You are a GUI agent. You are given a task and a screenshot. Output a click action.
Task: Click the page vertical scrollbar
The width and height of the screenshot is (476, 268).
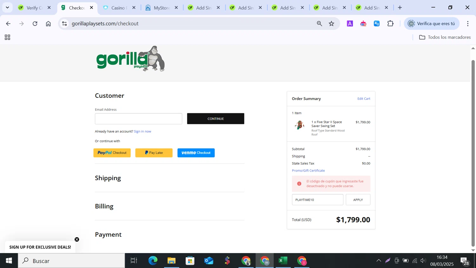click(473, 153)
